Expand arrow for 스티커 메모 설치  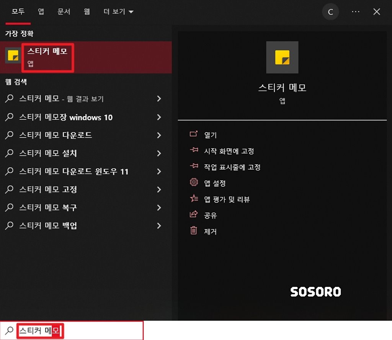pyautogui.click(x=159, y=153)
